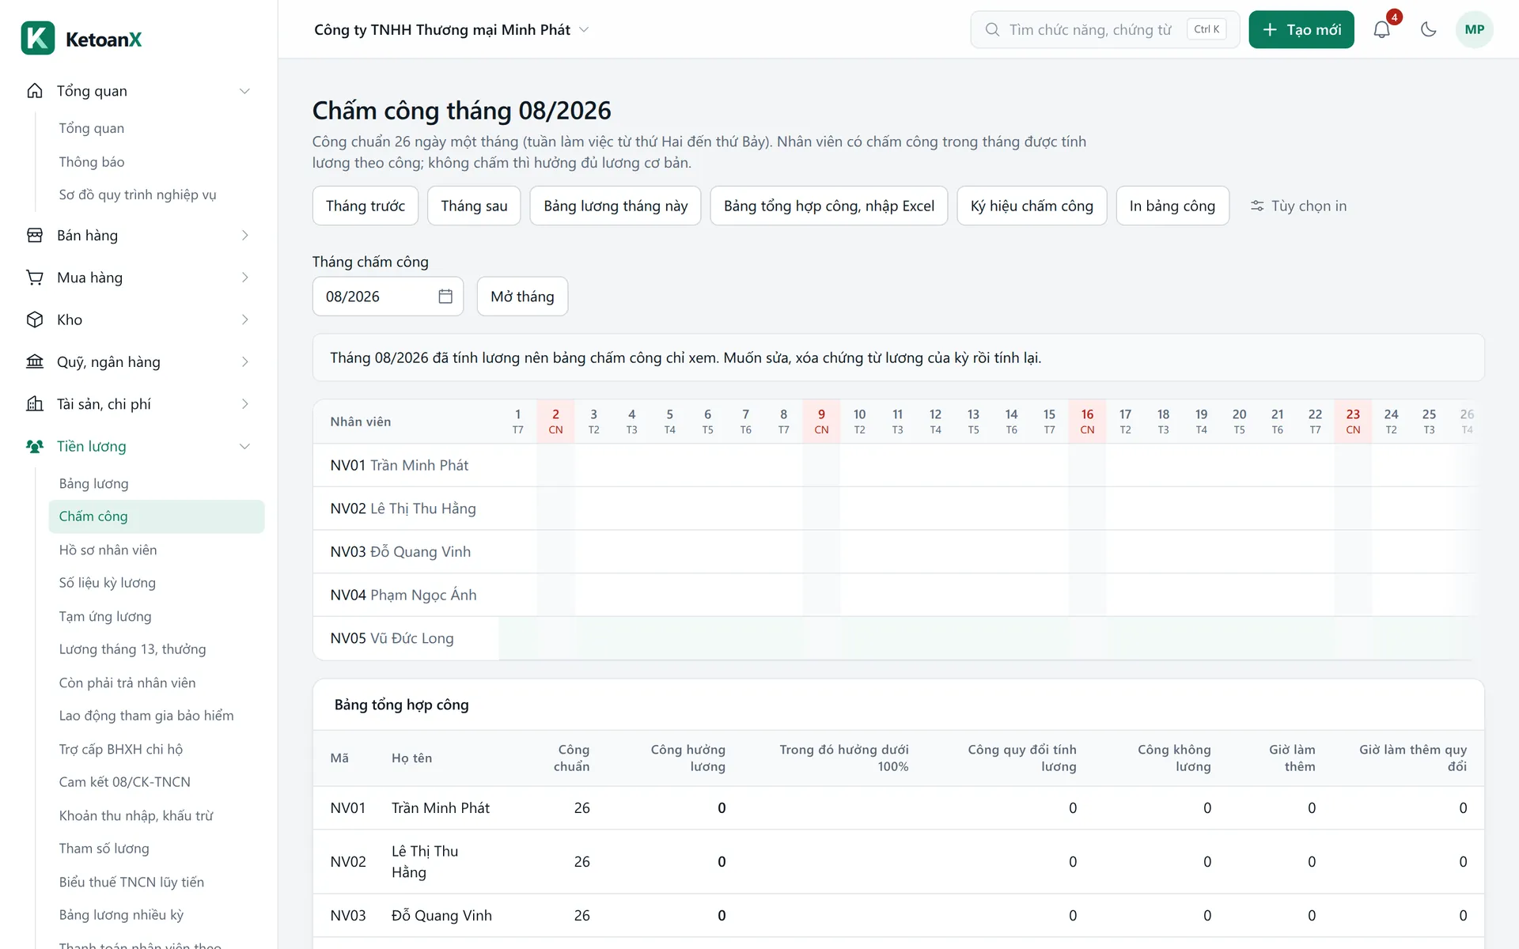Open the company selector dropdown

coord(451,30)
